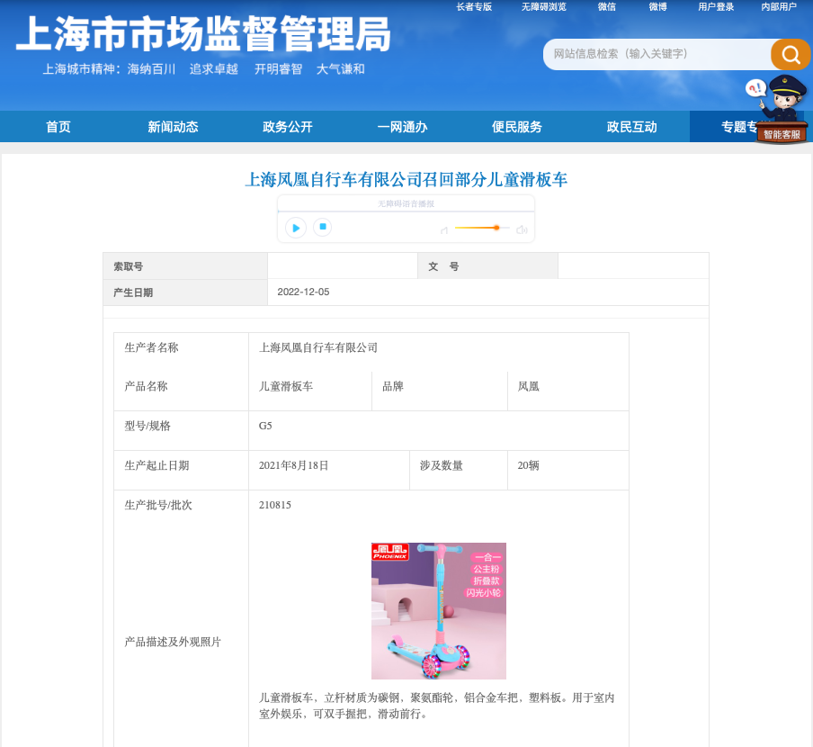
Task: Click the pink scooter product photo
Action: [x=439, y=610]
